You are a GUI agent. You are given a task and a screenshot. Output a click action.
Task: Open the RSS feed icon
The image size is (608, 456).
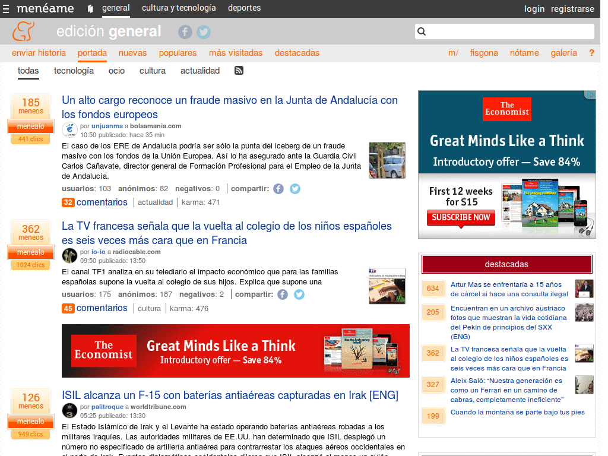pyautogui.click(x=239, y=70)
